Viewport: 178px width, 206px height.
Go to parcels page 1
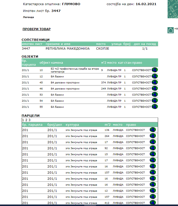(23, 120)
